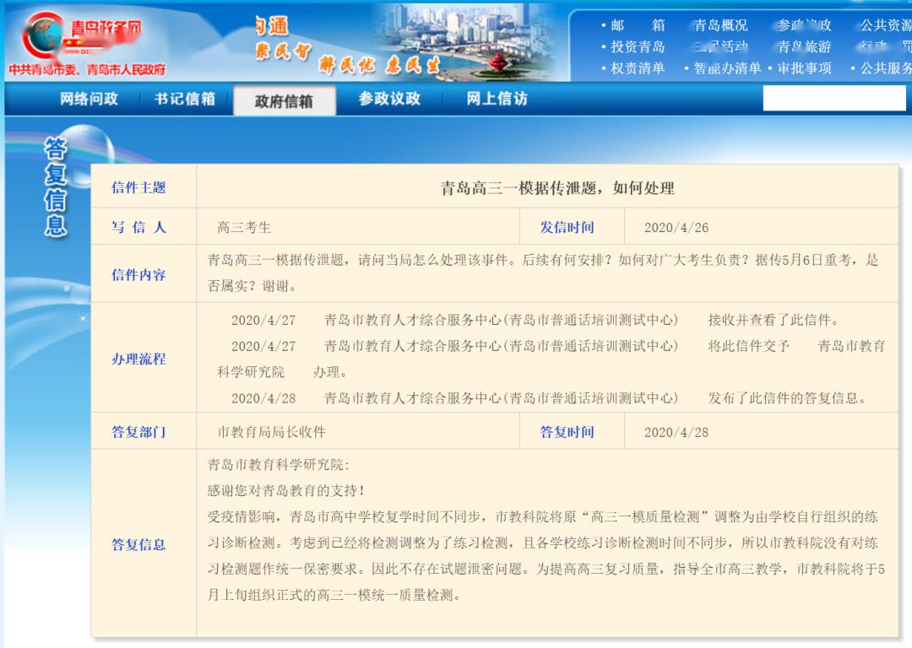Open the 审批事项 header link
The height and width of the screenshot is (648, 912).
pos(804,68)
